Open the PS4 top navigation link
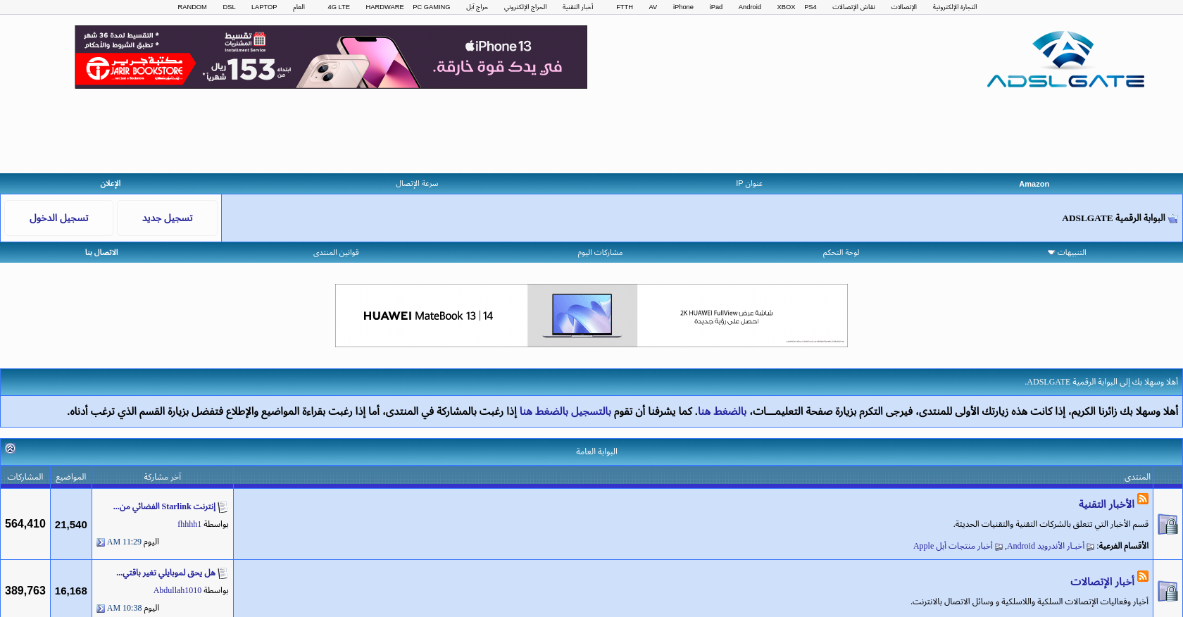Image resolution: width=1183 pixels, height=617 pixels. click(810, 7)
